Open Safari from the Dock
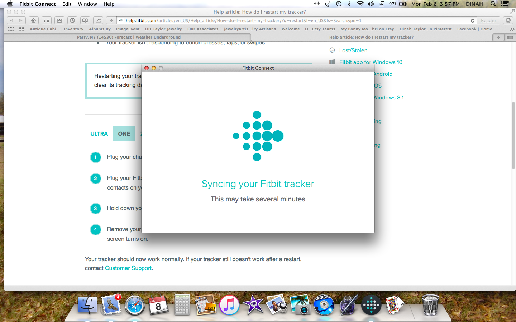The image size is (516, 322). pyautogui.click(x=135, y=306)
